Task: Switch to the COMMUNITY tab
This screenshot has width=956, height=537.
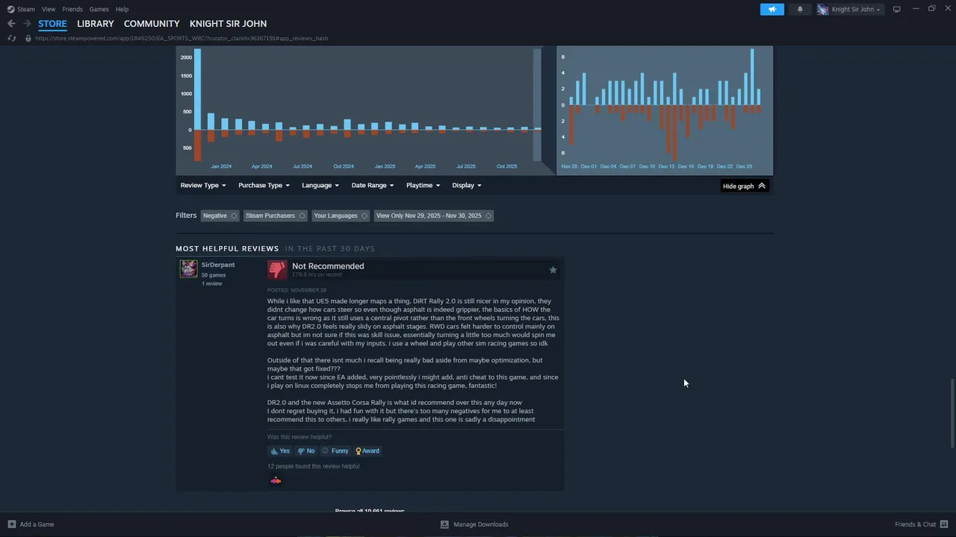Action: click(x=152, y=24)
